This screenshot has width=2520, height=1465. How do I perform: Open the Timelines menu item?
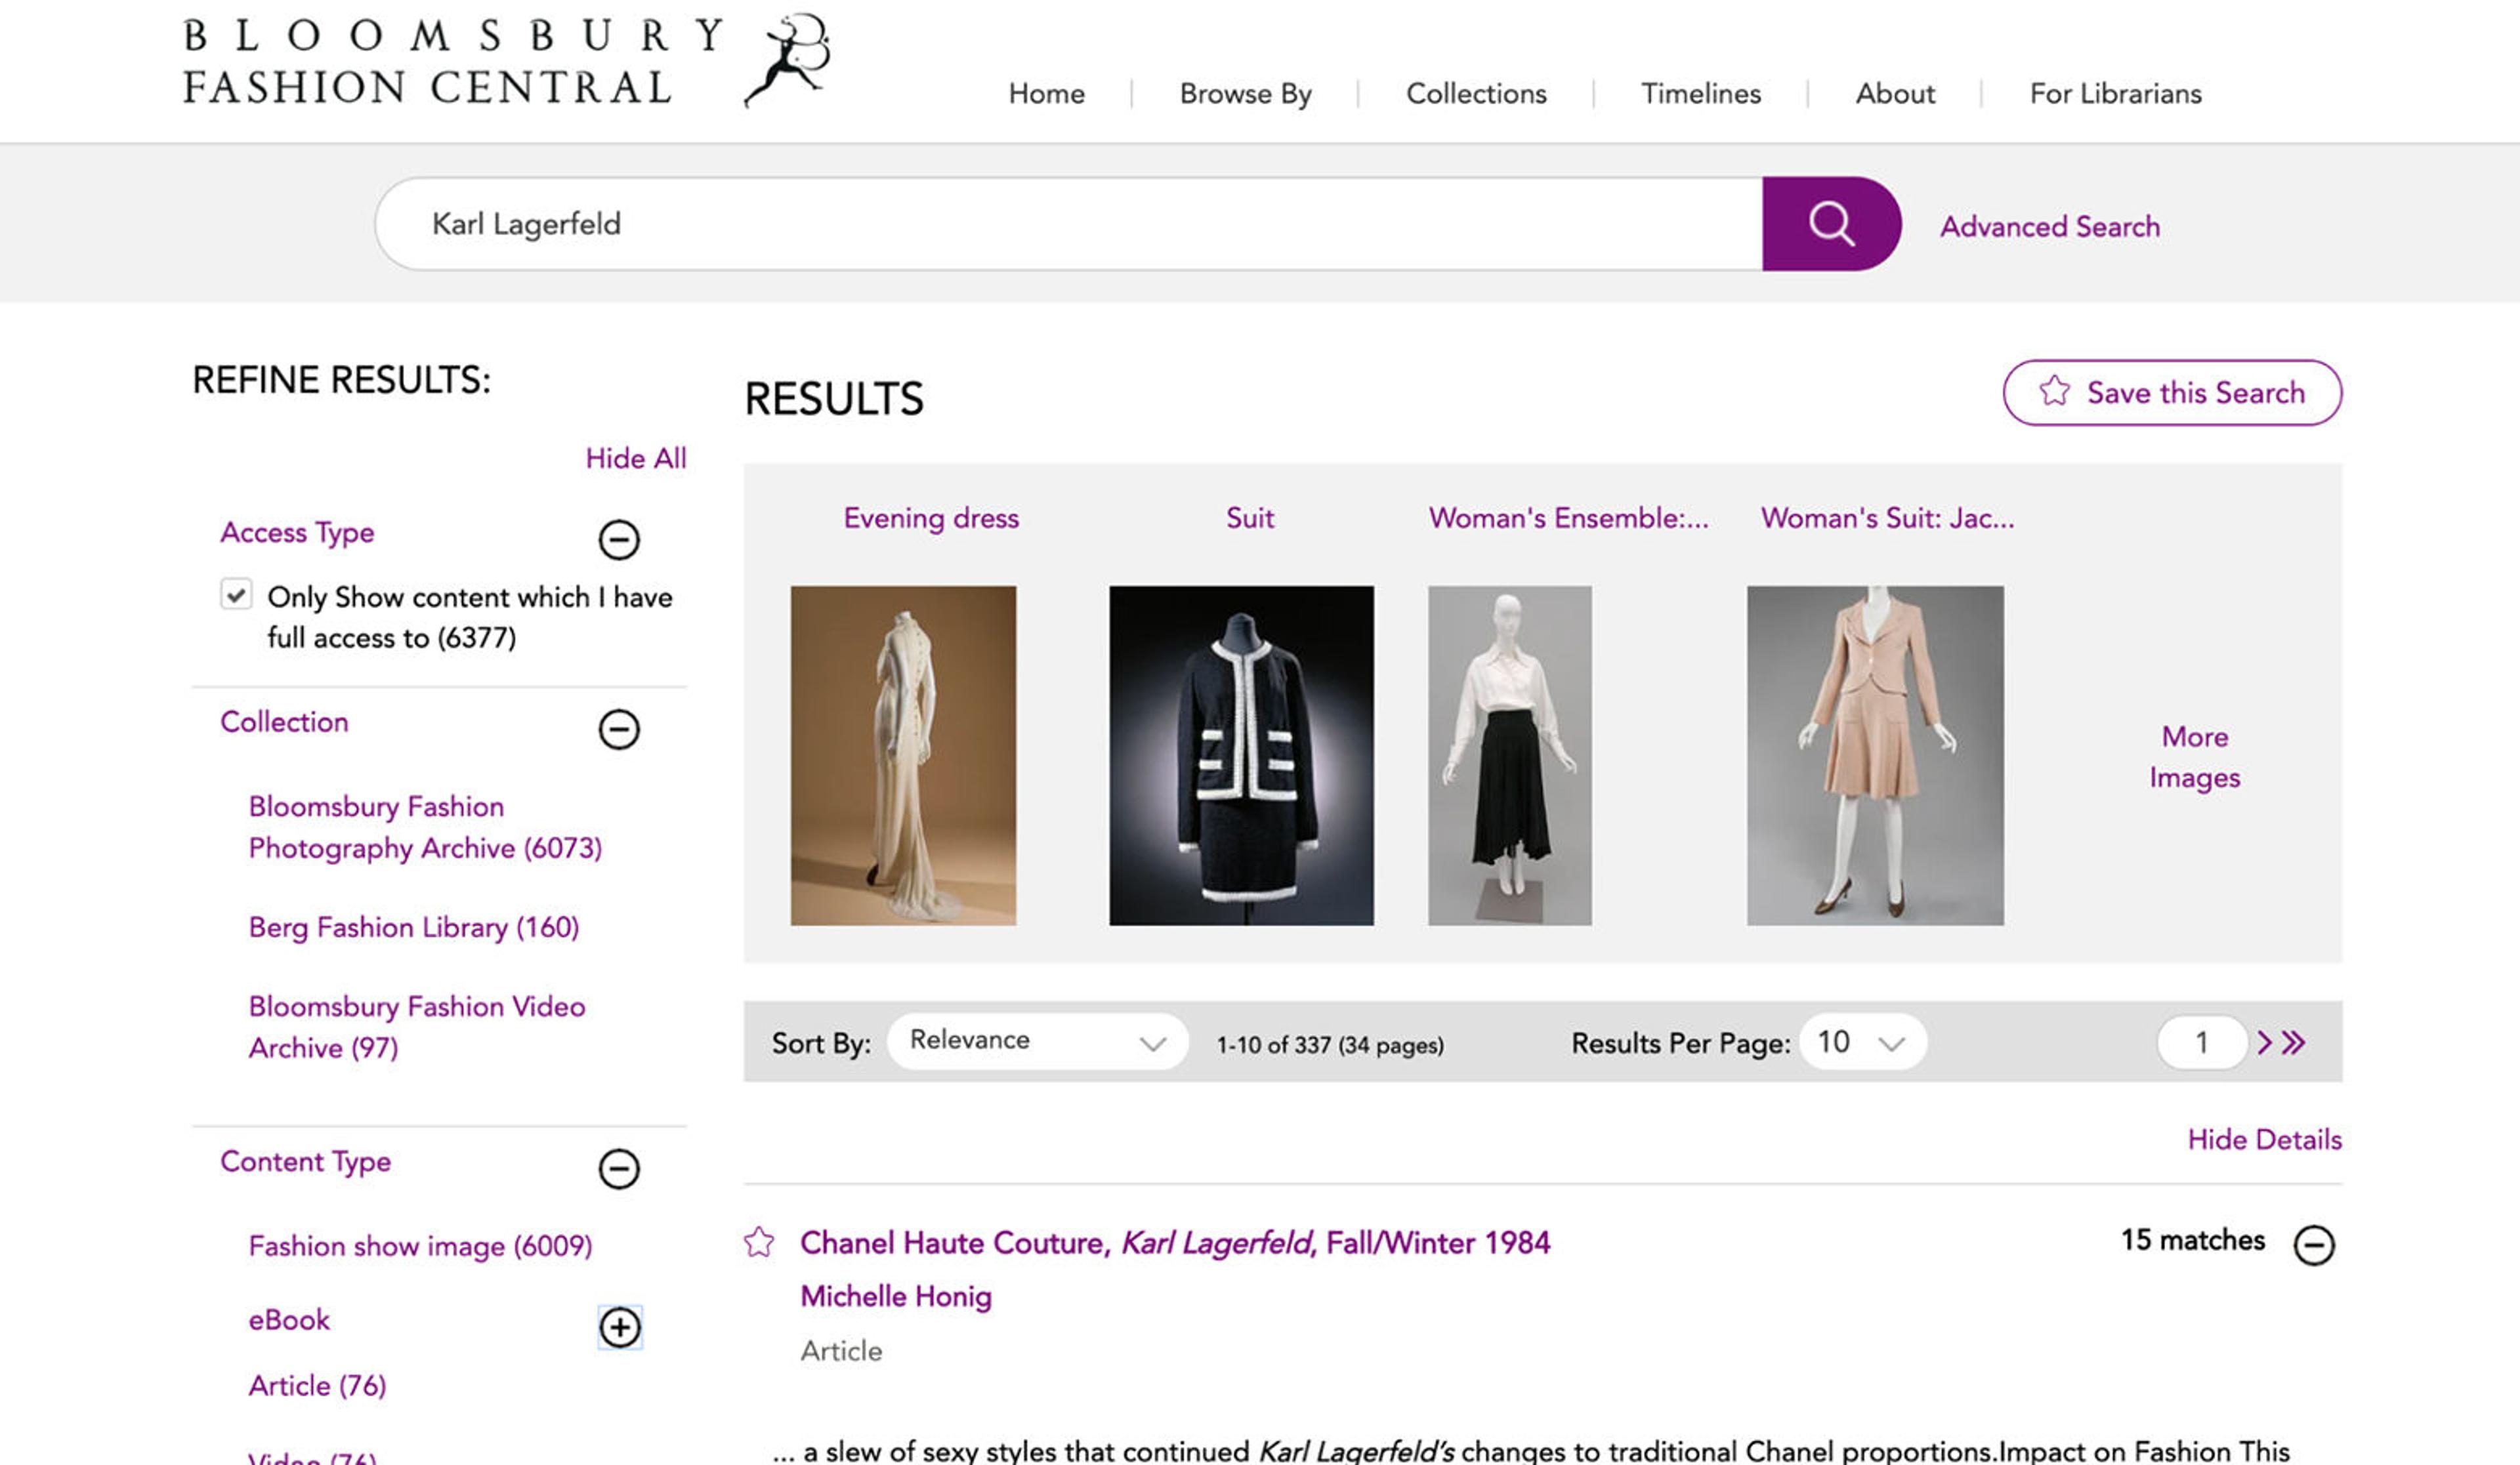(1700, 94)
